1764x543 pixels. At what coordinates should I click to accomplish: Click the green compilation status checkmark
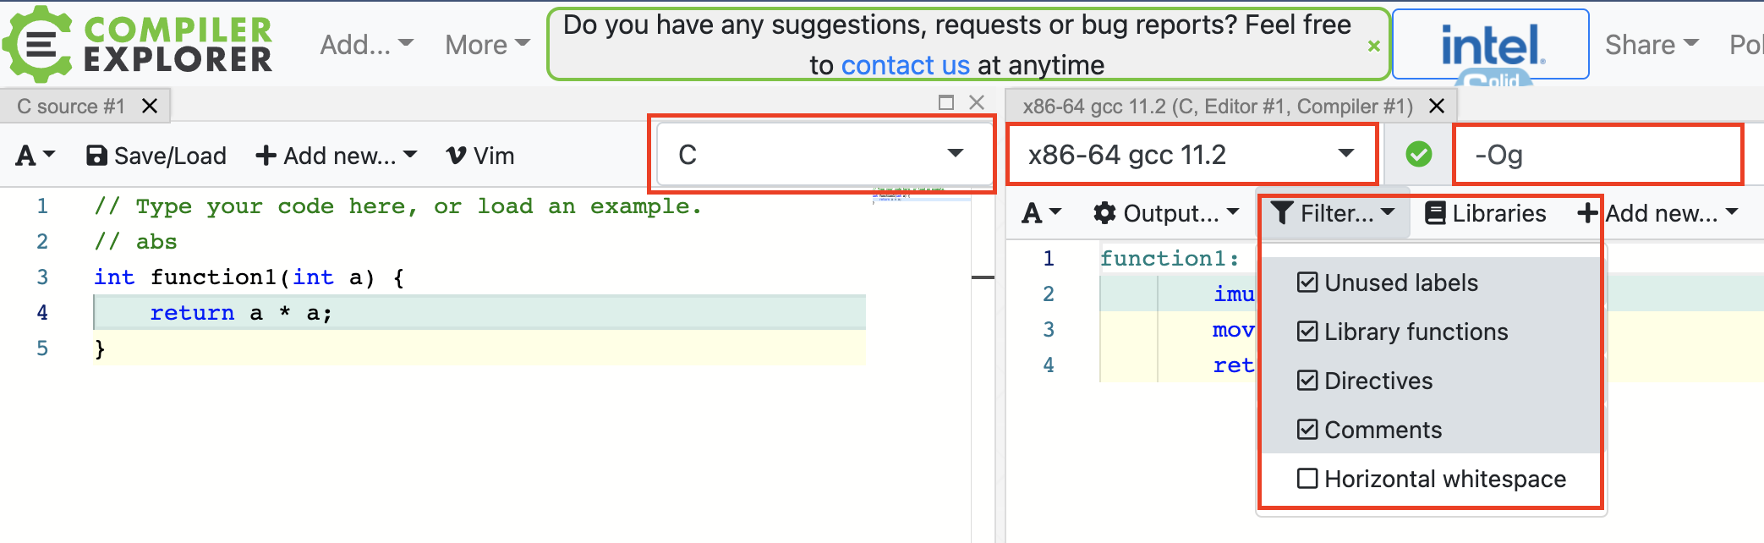(1419, 155)
